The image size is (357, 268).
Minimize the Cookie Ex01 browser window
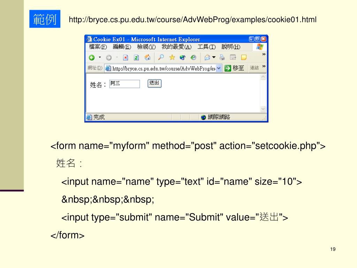(251, 39)
